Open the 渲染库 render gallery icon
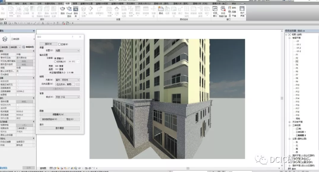 (x=76, y=11)
